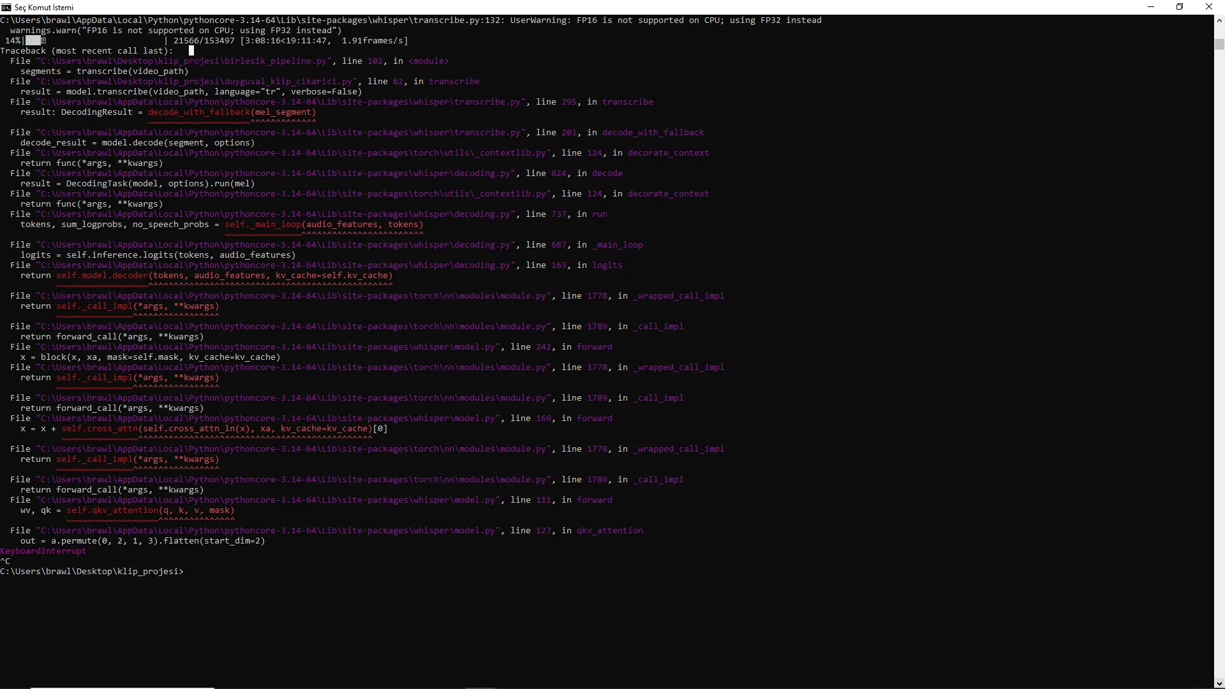This screenshot has height=689, width=1225.
Task: Click the qkv_attention function name
Action: pos(609,530)
